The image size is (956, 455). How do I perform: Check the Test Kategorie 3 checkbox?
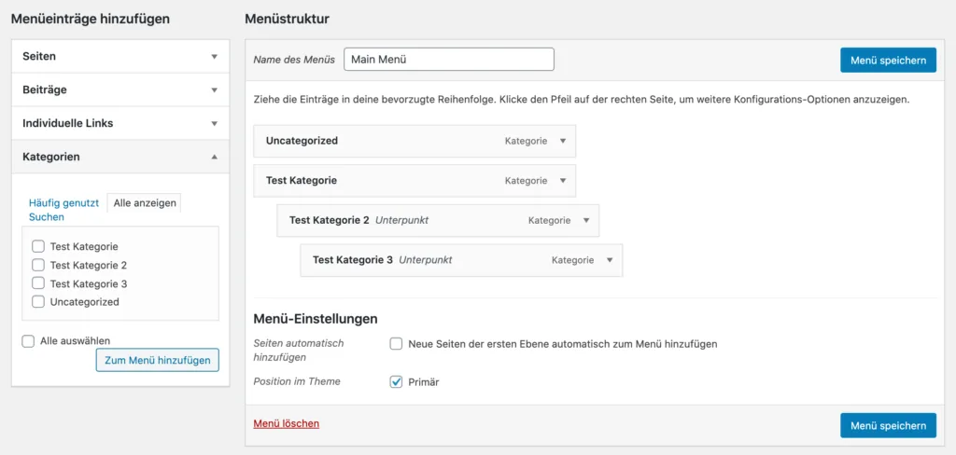(x=38, y=283)
